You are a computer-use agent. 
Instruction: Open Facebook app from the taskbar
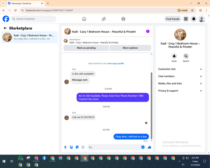coord(44,158)
